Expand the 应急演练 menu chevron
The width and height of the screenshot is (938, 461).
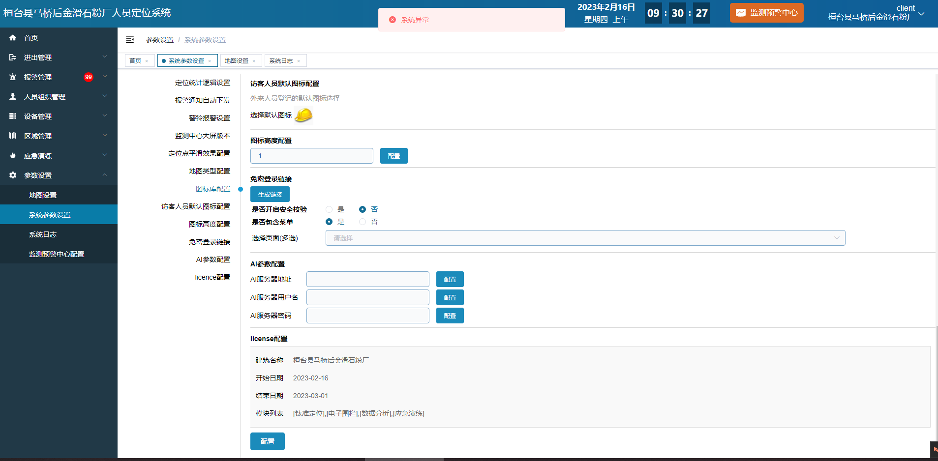point(105,155)
